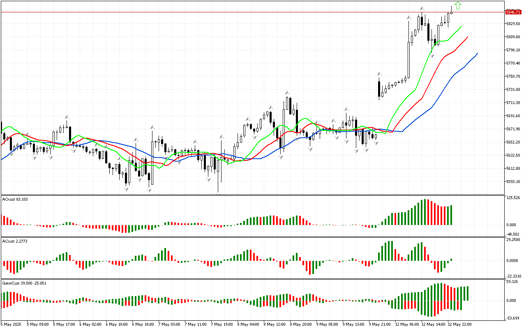Click the up fractal above the 8 May peak

coord(287,93)
